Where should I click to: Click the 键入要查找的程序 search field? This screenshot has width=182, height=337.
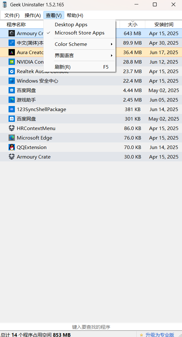91,327
